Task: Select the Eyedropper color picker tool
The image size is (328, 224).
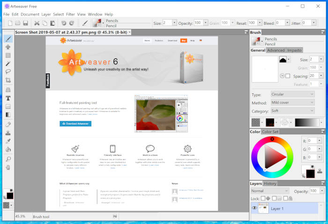Action: coord(8,141)
